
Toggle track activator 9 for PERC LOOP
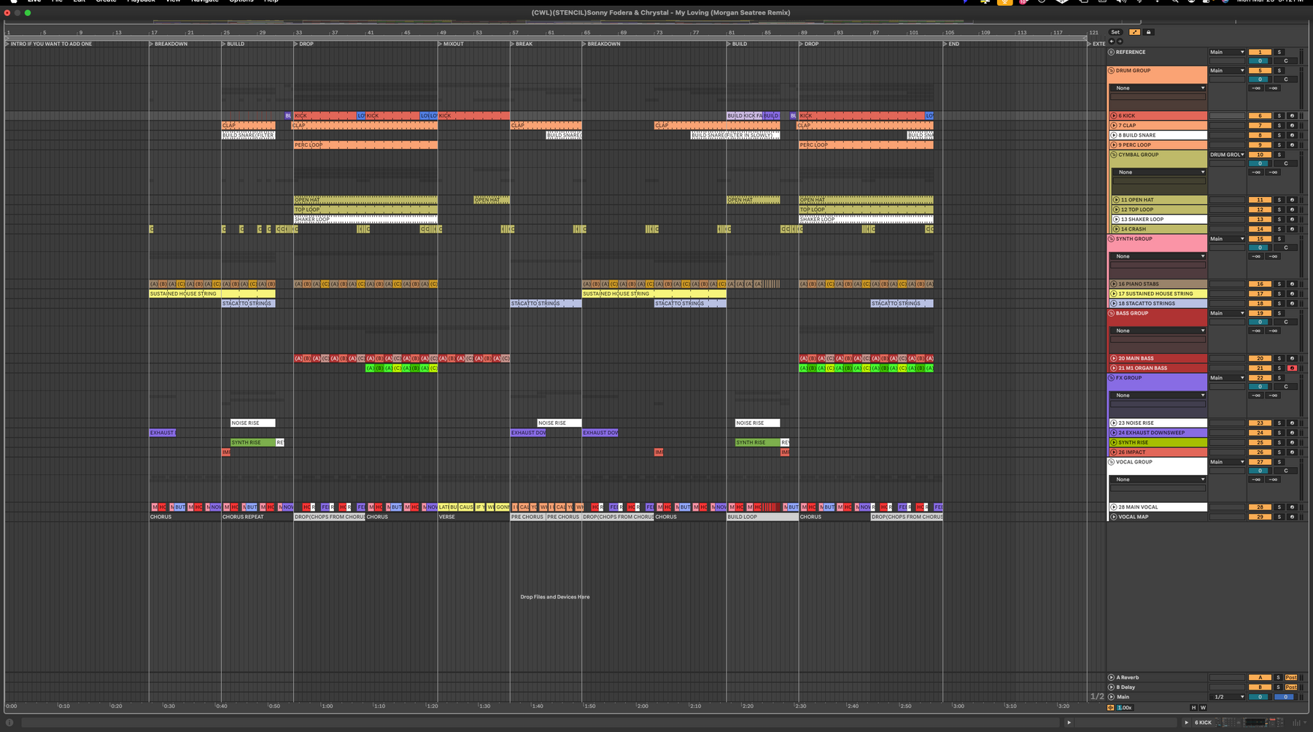click(1260, 145)
